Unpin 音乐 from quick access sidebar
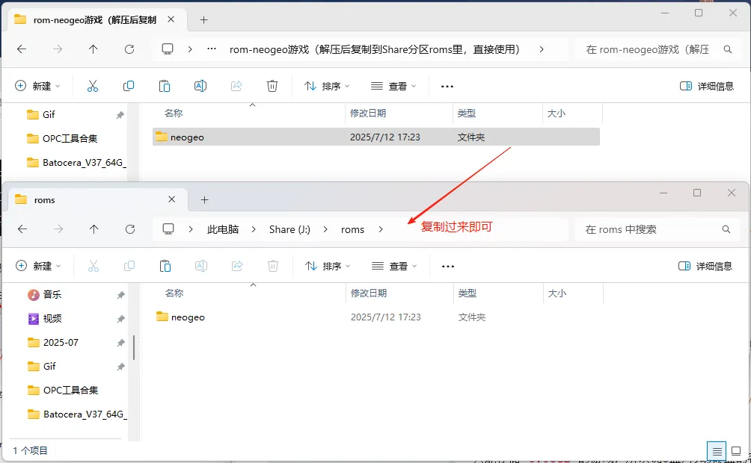The image size is (751, 463). coord(120,295)
